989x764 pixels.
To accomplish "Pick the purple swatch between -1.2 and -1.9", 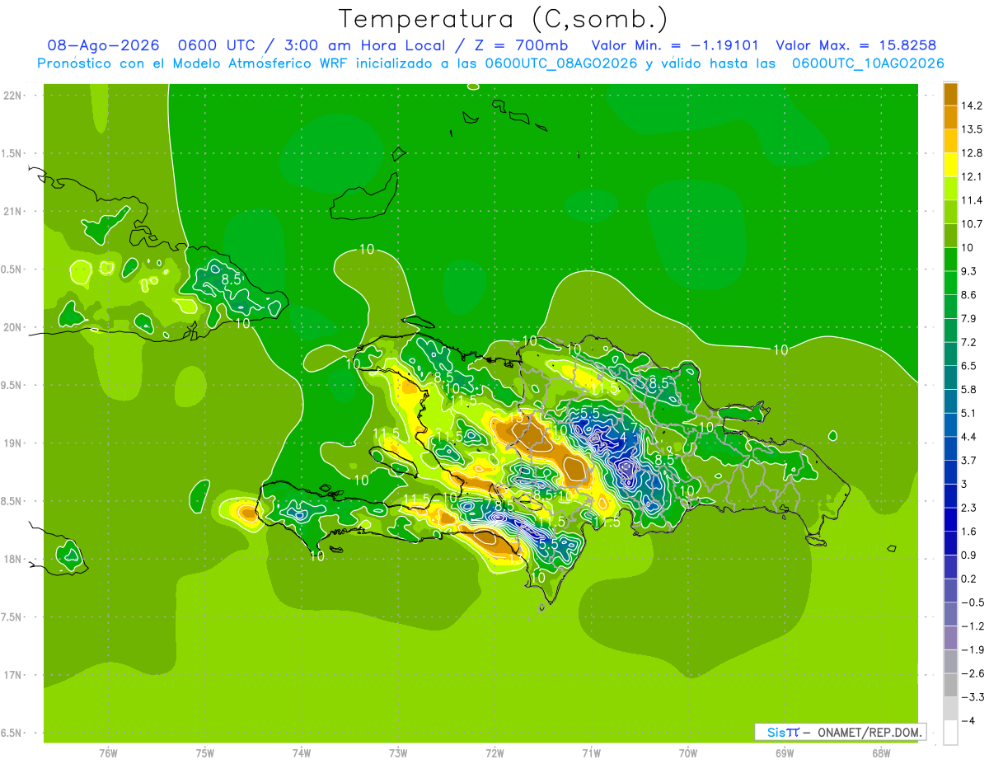I will click(950, 638).
